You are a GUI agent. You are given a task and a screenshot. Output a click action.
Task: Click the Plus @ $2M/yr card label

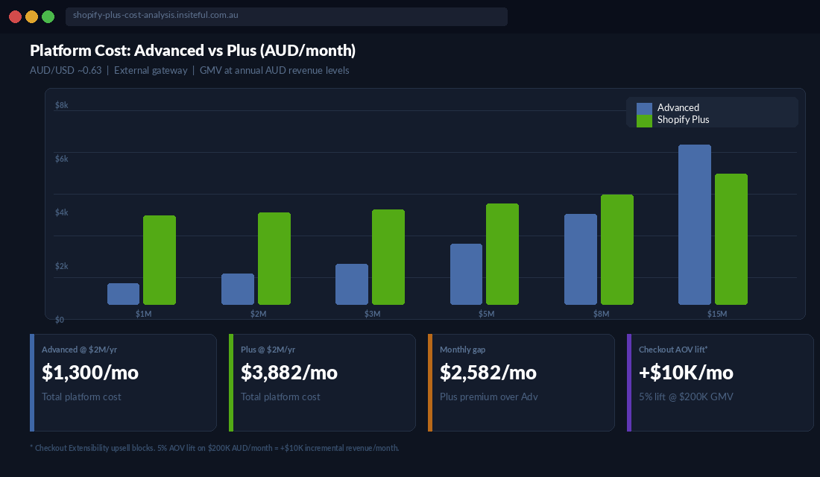tap(268, 350)
